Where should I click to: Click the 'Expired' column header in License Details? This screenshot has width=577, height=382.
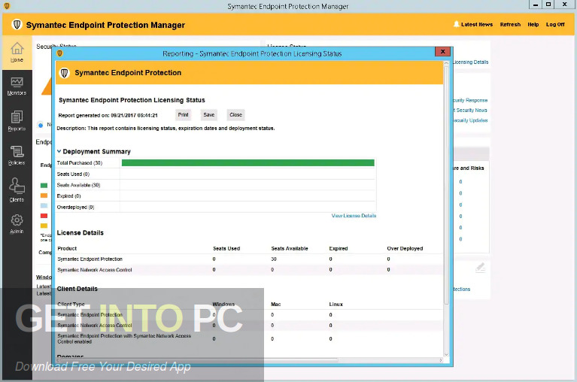pyautogui.click(x=339, y=249)
